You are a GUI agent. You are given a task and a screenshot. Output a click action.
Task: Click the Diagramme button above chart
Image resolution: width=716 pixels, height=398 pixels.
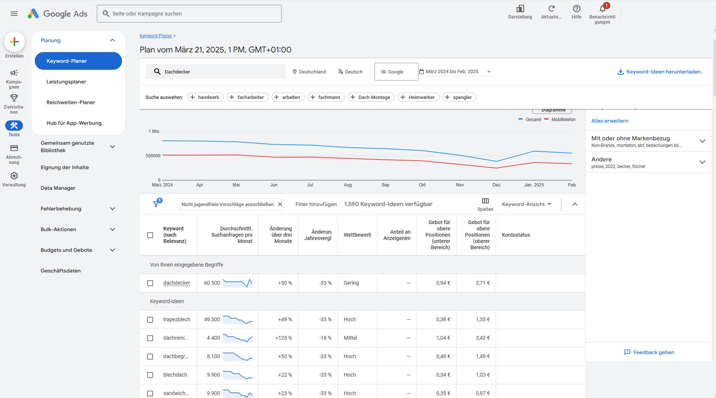tap(552, 110)
